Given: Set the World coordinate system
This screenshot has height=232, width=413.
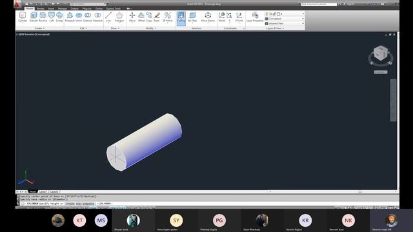Looking at the screenshot, I should 222,17.
